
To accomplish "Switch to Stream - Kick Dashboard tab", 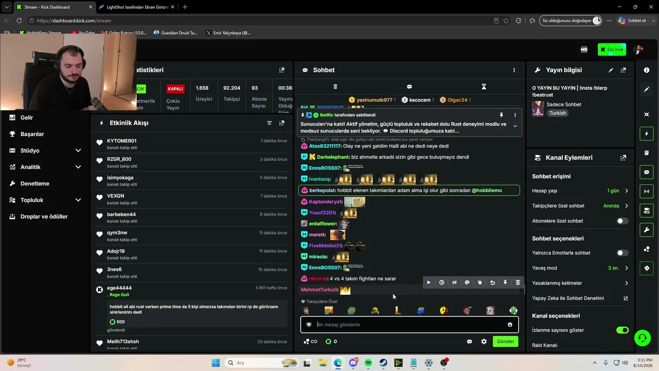I will (x=54, y=7).
